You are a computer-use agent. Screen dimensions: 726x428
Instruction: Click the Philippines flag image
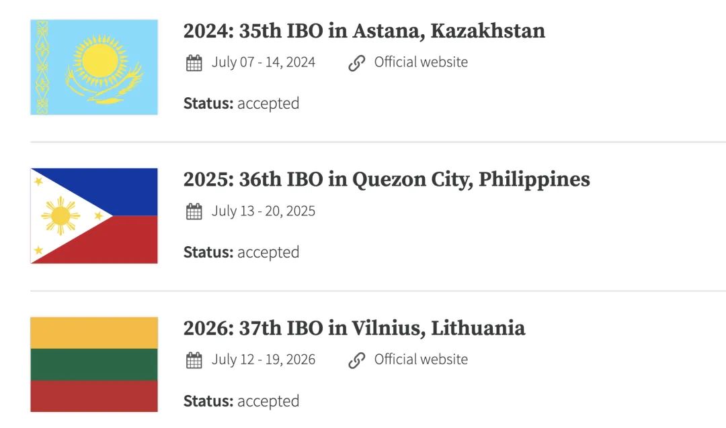[x=94, y=216]
